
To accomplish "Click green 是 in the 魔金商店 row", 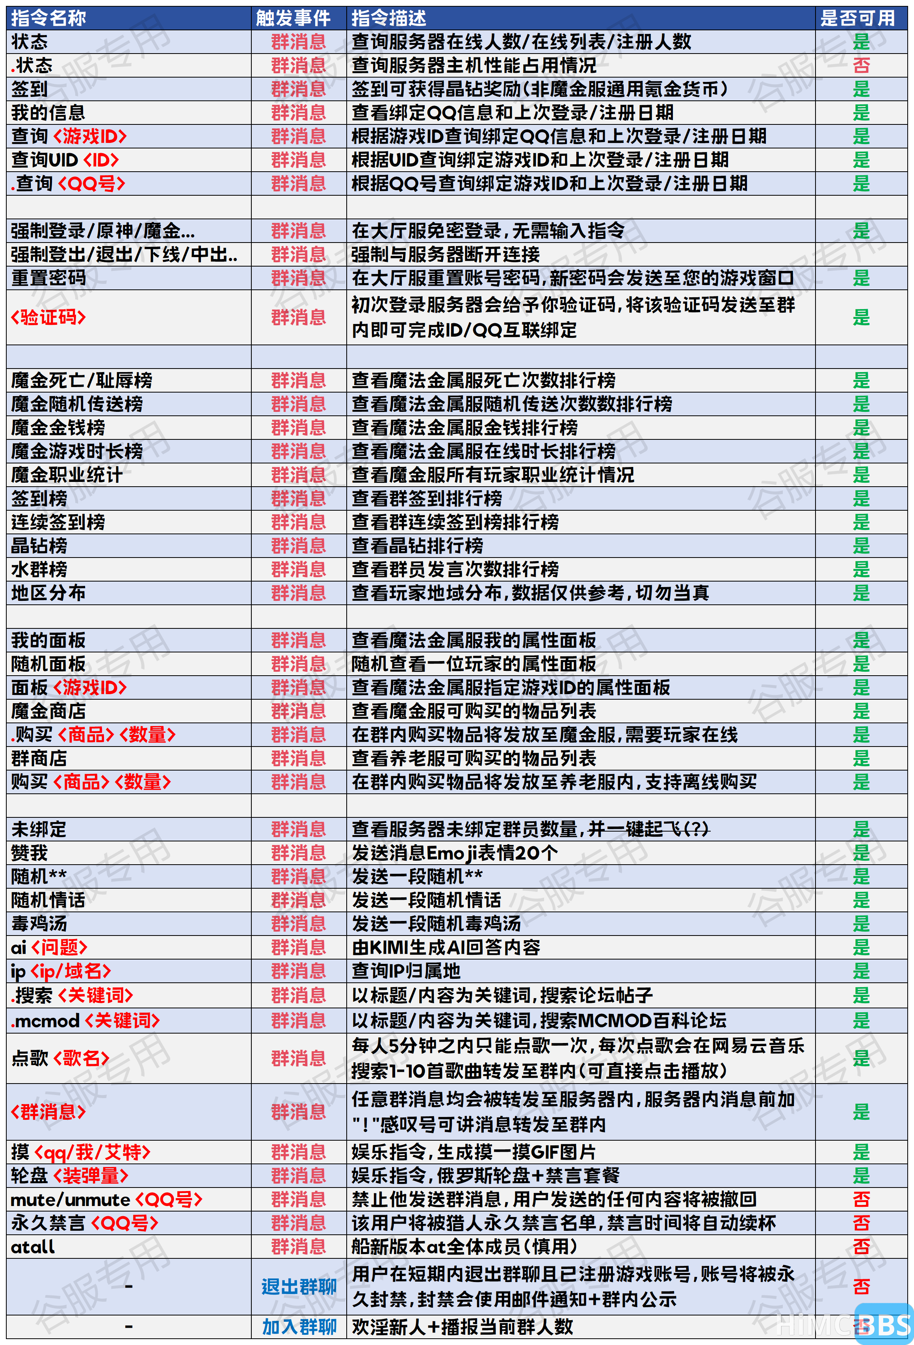I will click(861, 711).
